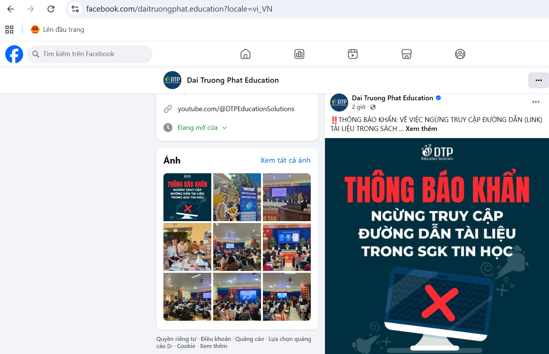Viewport: 549px width, 354px height.
Task: Open the profile/groups icon in the navigation bar
Action: pyautogui.click(x=460, y=54)
